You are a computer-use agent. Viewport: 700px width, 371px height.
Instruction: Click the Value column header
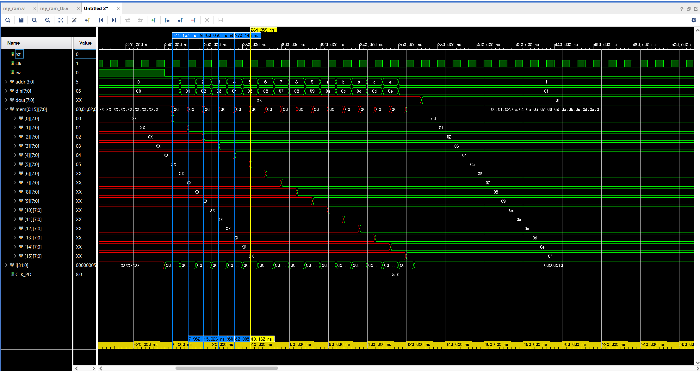85,43
